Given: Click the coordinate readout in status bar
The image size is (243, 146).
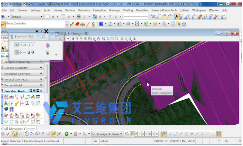Looking at the screenshot, I should (x=174, y=141).
